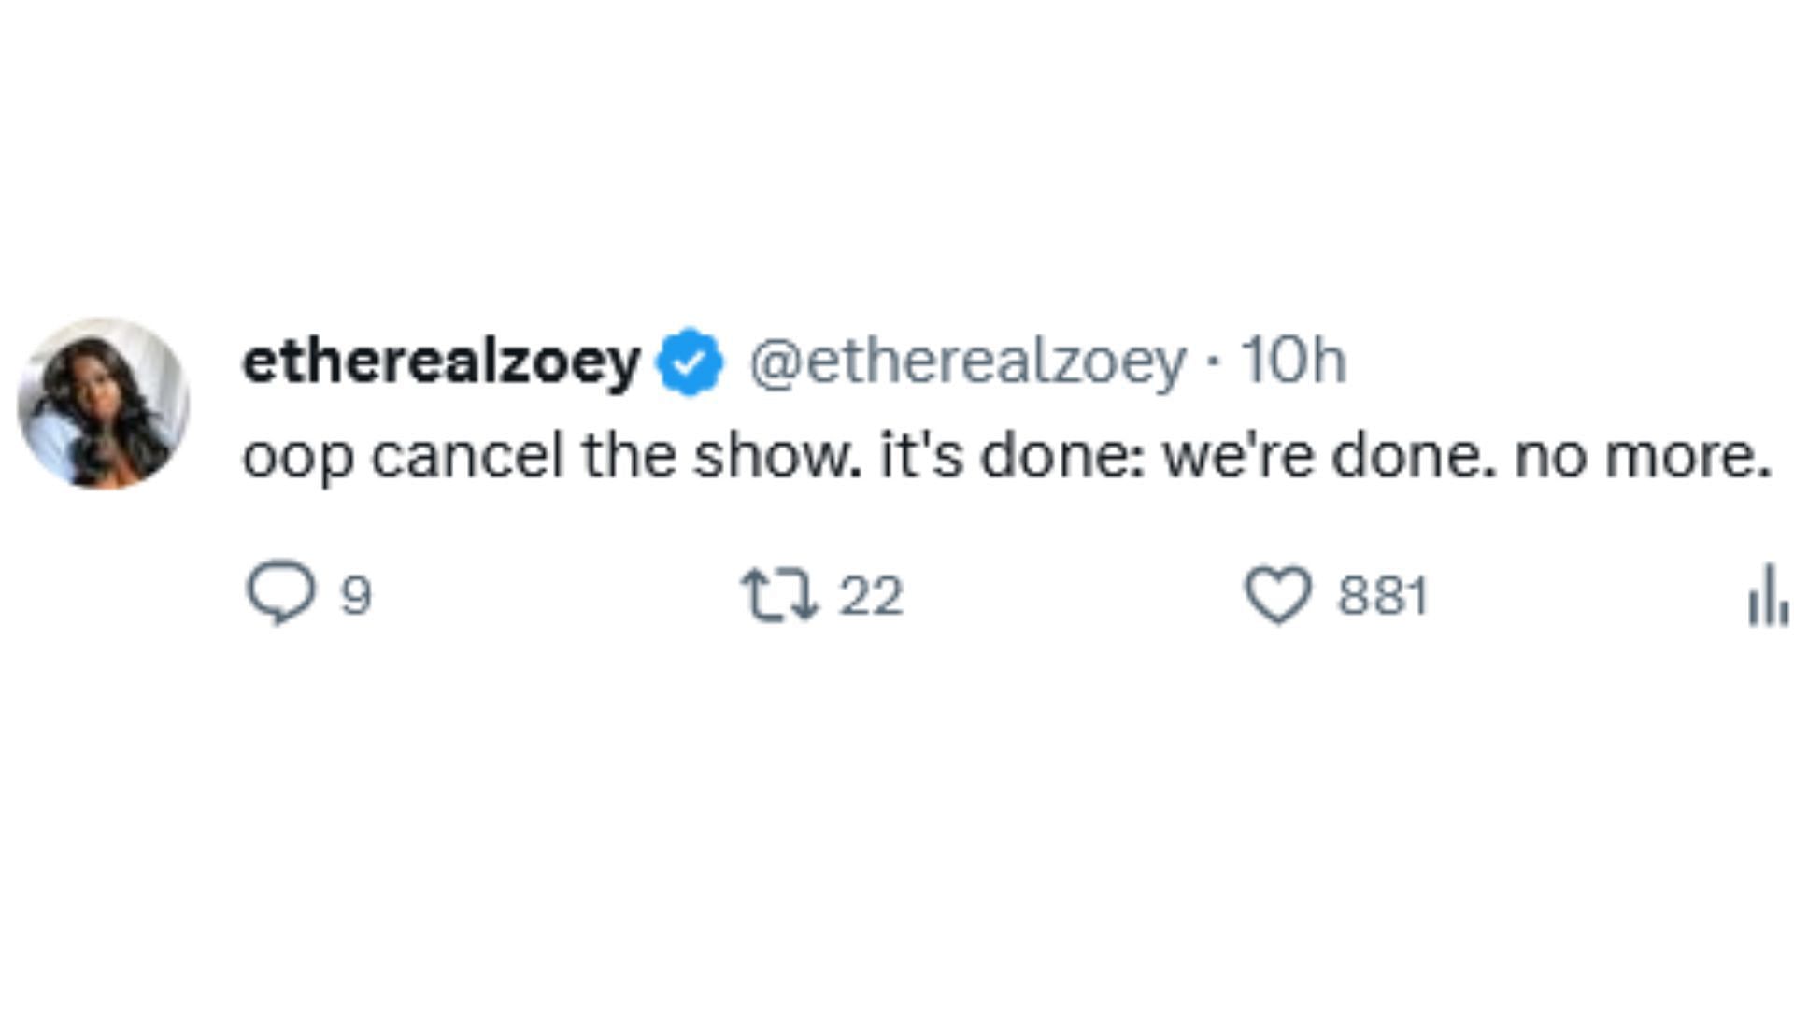This screenshot has height=1009, width=1794.
Task: Click the reply speech bubble icon
Action: tap(279, 593)
